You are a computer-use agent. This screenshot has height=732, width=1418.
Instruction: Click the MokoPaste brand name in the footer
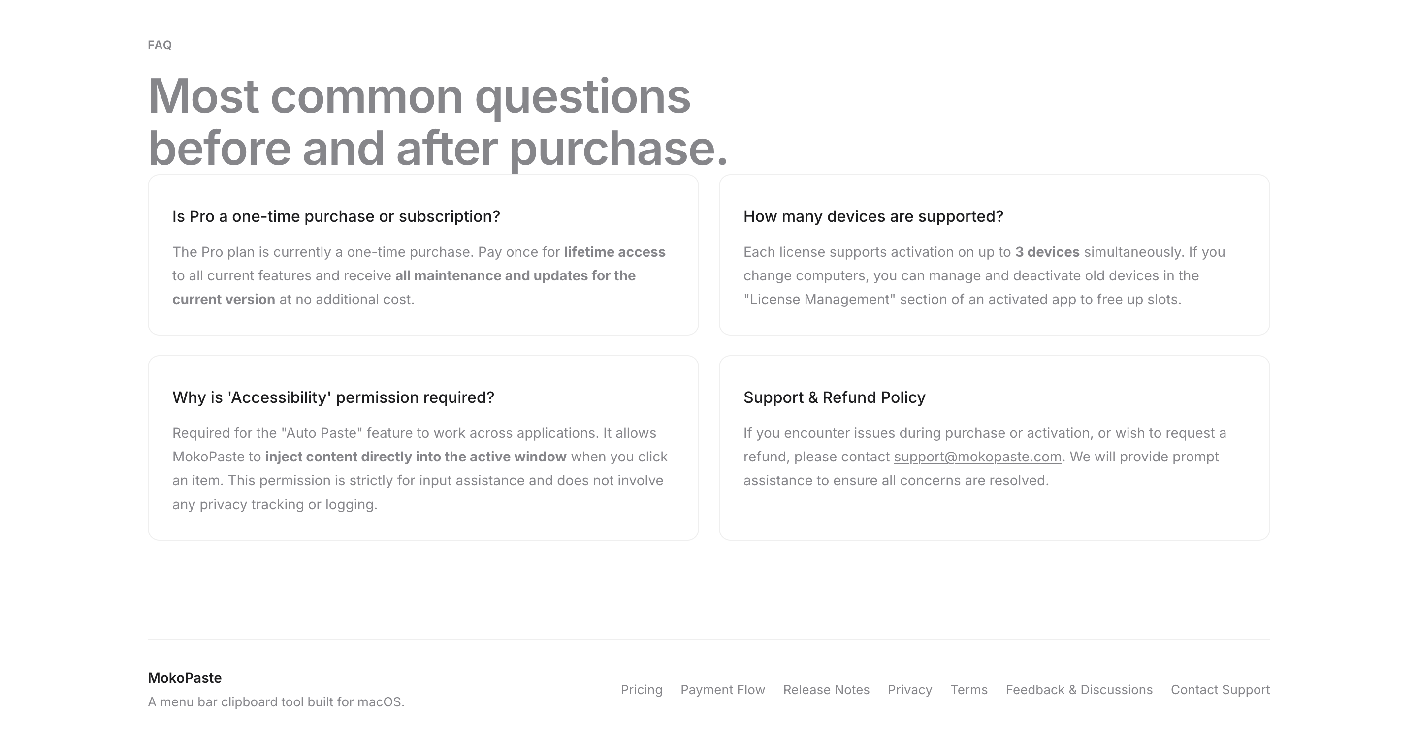click(185, 678)
